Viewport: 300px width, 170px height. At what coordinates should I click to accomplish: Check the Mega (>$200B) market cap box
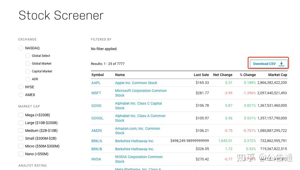pyautogui.click(x=21, y=115)
